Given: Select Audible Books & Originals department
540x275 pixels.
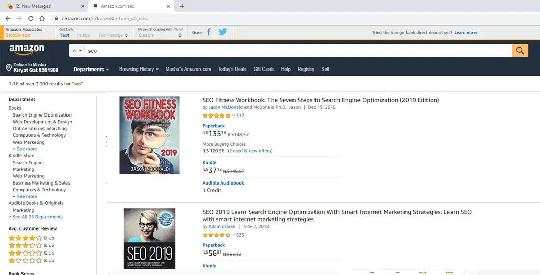Looking at the screenshot, I should click(x=36, y=203).
